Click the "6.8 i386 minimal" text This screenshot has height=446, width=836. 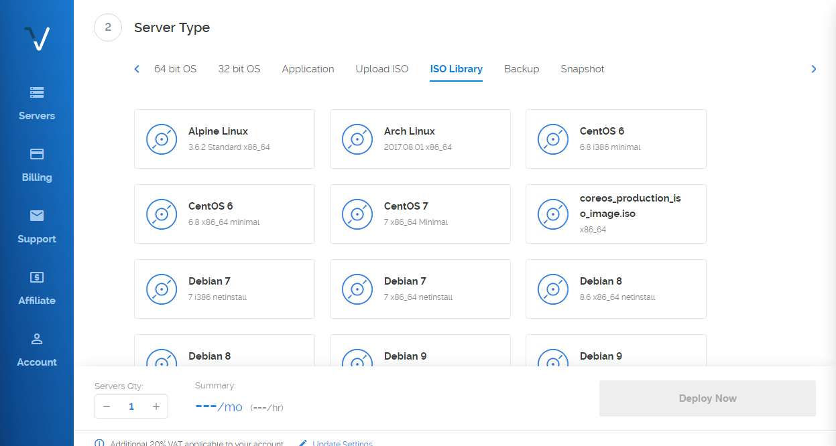(611, 147)
